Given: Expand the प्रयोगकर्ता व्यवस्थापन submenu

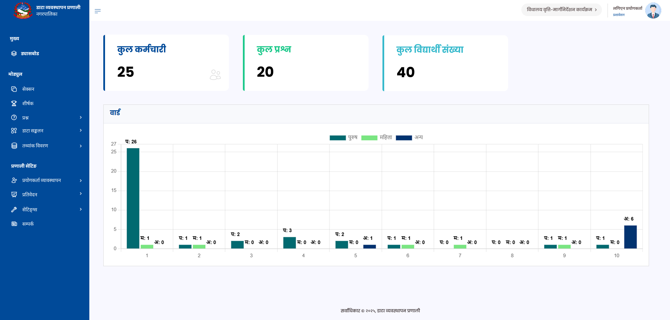Looking at the screenshot, I should pyautogui.click(x=81, y=180).
